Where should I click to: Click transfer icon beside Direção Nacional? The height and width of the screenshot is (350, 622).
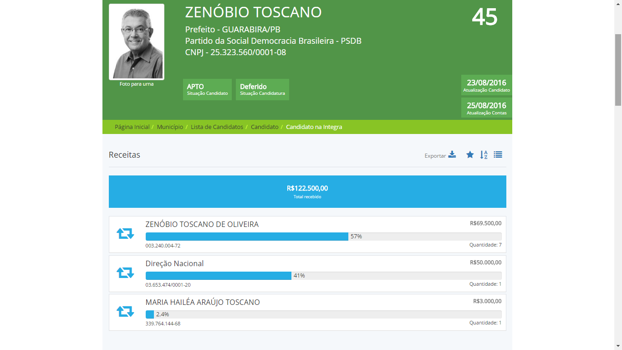pyautogui.click(x=125, y=273)
